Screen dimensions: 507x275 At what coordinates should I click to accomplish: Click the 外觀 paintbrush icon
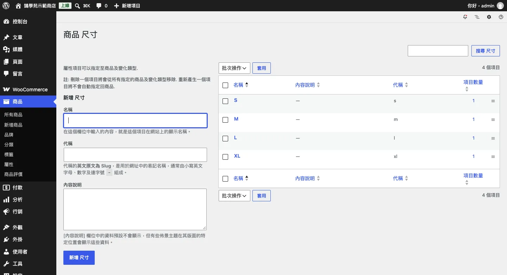pyautogui.click(x=6, y=227)
